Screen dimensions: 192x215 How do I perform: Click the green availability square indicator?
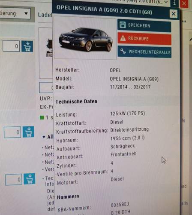pyautogui.click(x=42, y=118)
